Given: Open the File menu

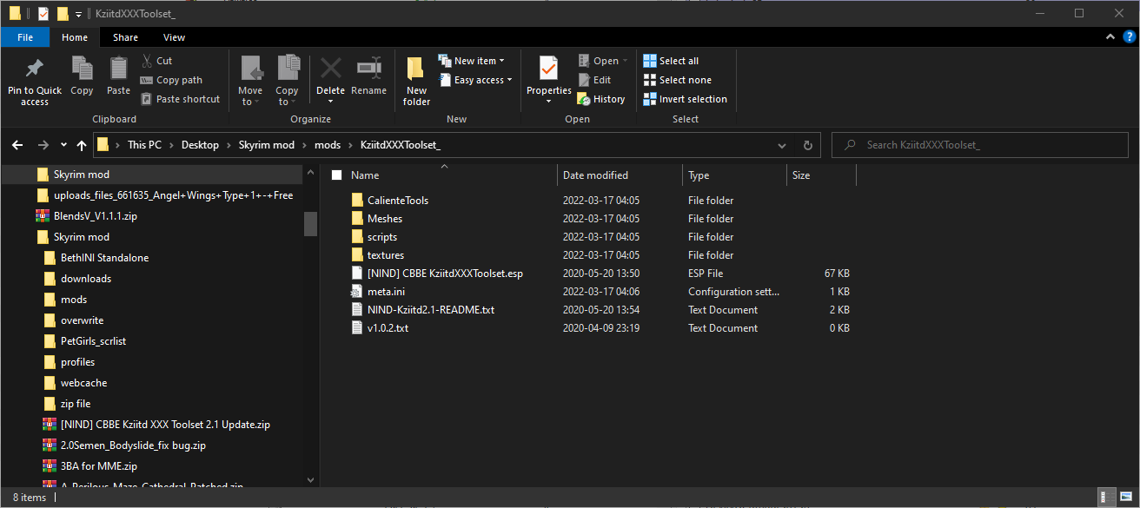Looking at the screenshot, I should click(25, 37).
